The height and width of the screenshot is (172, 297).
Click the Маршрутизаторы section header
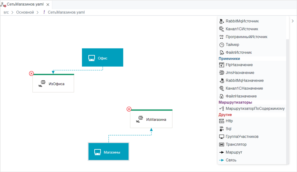click(235, 102)
